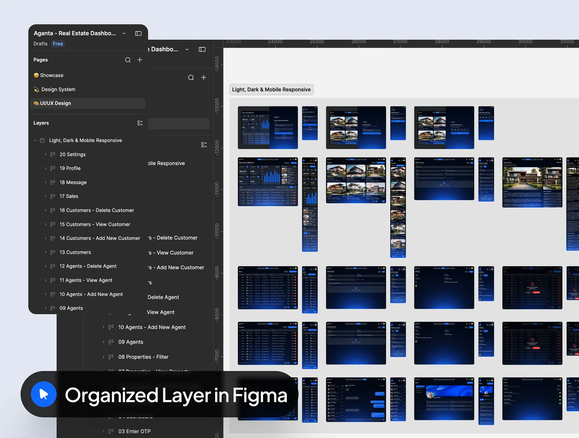
Task: Expand the 18 Message layer
Action: (45, 183)
